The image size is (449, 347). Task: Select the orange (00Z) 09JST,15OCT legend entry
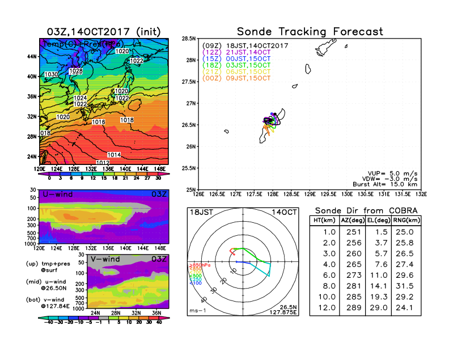click(236, 78)
